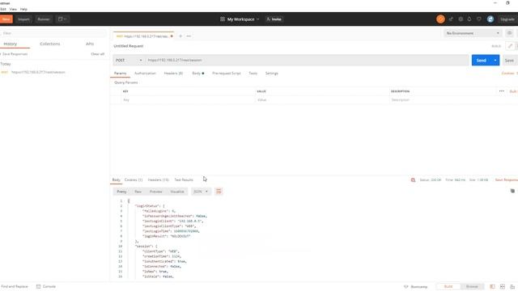Open the request Headers (8) tab
Viewport: 518px width, 291px height.
point(173,74)
